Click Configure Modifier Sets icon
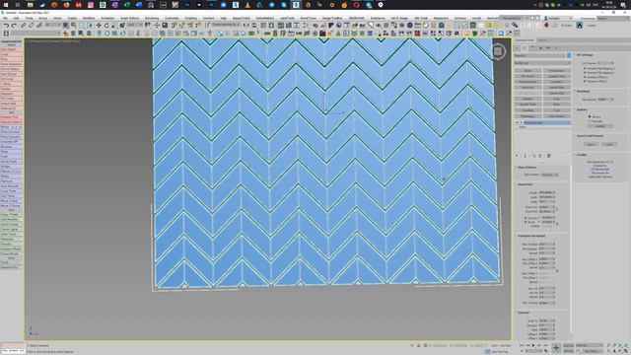This screenshot has width=631, height=355. coord(548,156)
